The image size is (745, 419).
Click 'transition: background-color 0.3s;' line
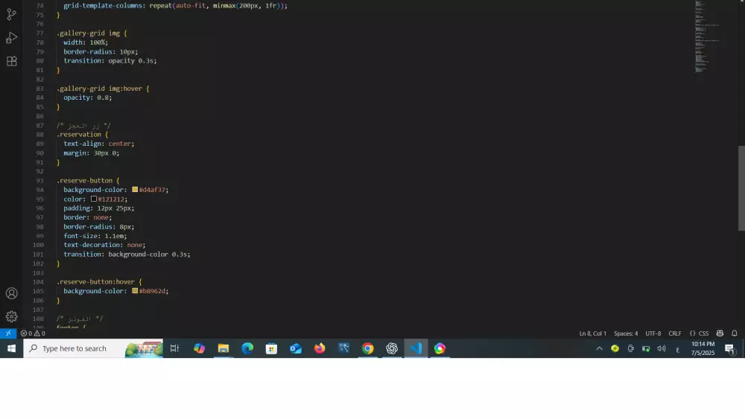(127, 255)
